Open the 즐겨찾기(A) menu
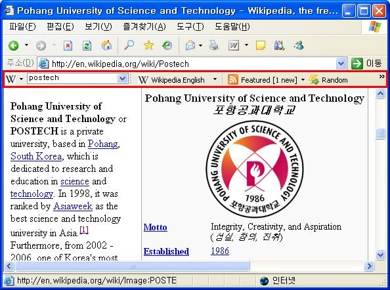Image resolution: width=390 pixels, height=290 pixels. pyautogui.click(x=144, y=26)
